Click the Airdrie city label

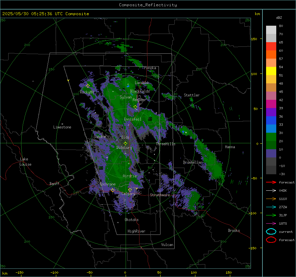(x=130, y=176)
